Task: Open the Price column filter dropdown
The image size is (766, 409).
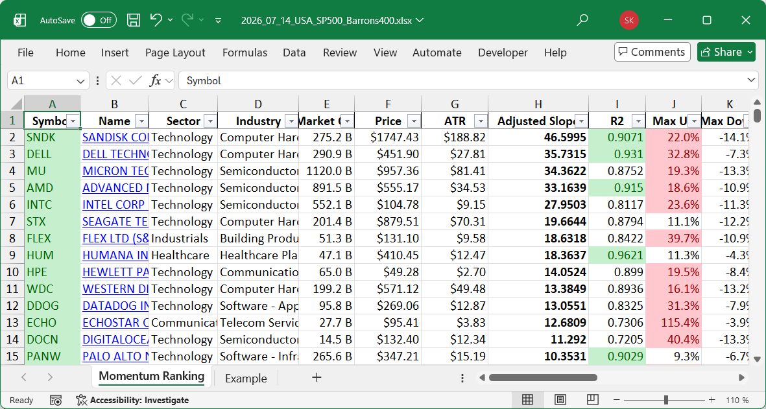Action: (413, 121)
